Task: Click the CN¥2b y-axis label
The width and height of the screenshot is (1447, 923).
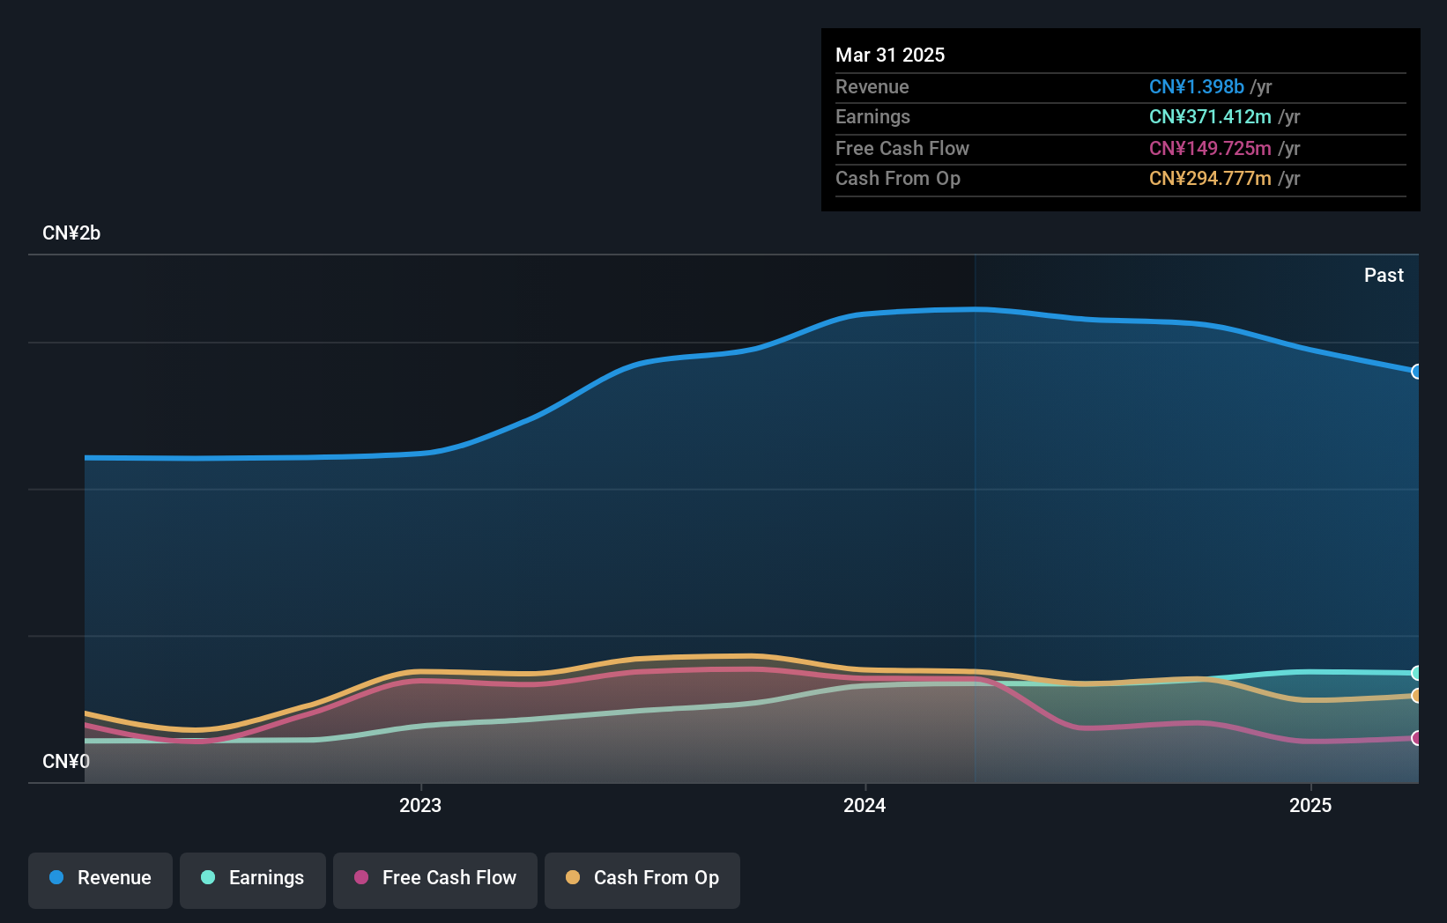Action: (x=71, y=233)
